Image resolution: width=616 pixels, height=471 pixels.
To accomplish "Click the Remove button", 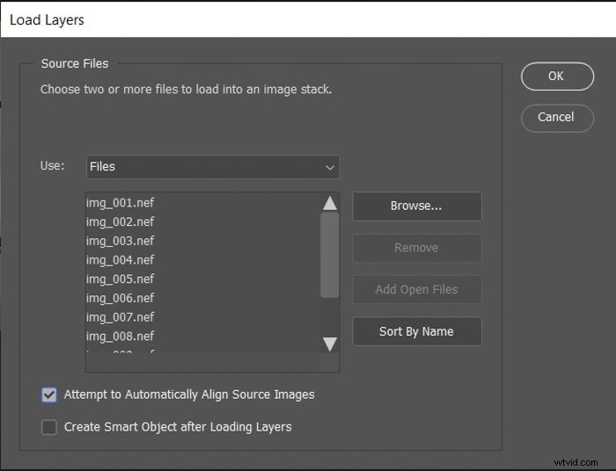I will [417, 248].
